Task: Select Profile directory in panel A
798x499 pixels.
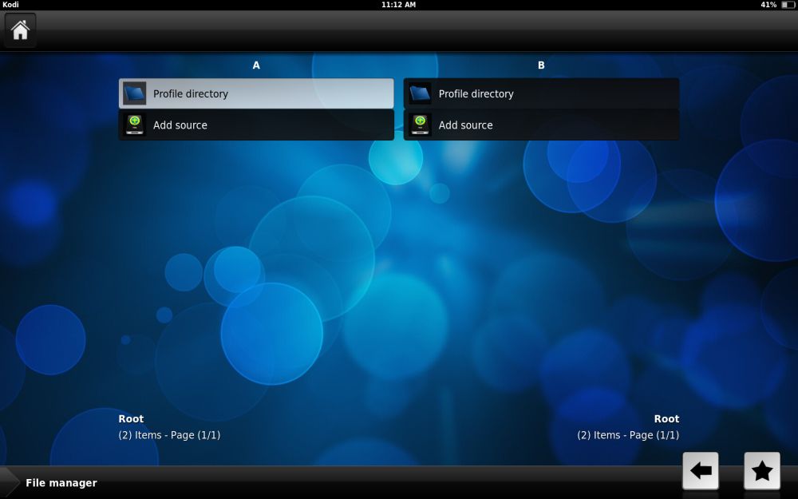Action: tap(256, 93)
